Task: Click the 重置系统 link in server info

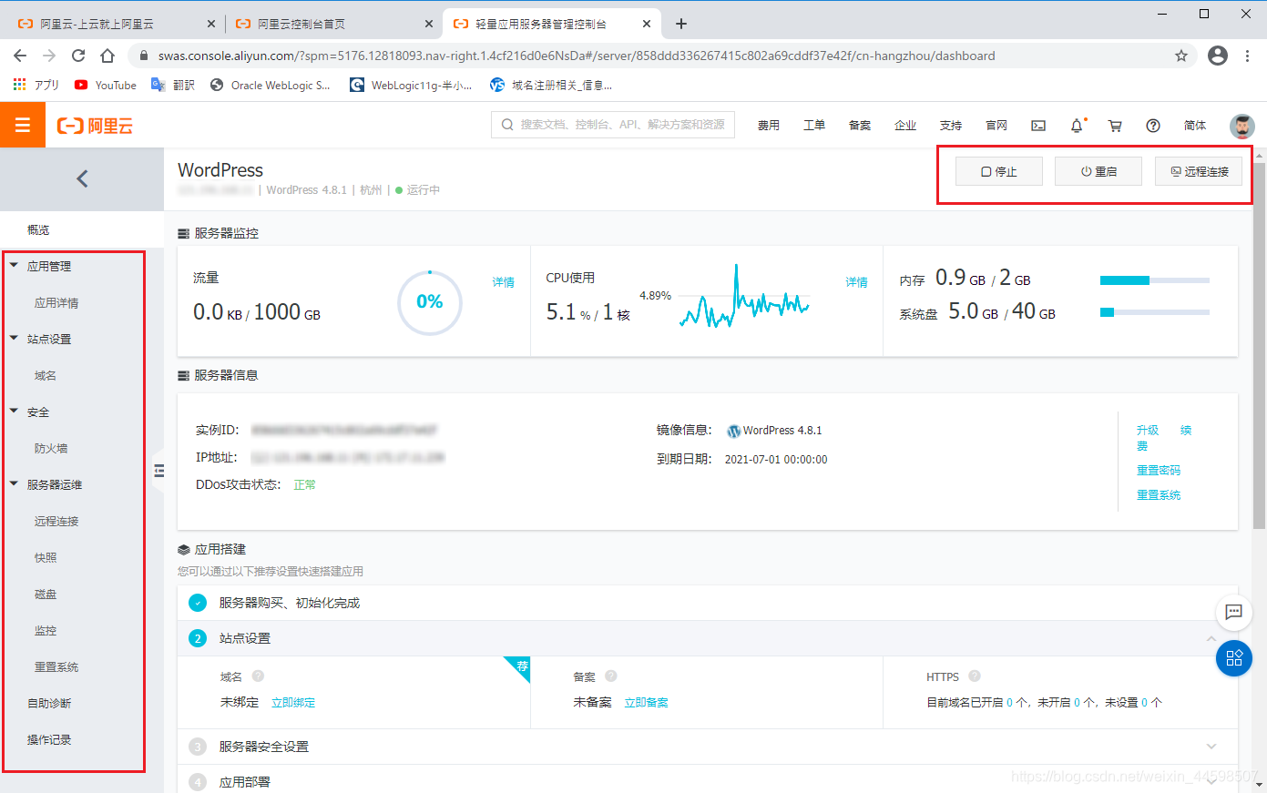Action: [1159, 495]
